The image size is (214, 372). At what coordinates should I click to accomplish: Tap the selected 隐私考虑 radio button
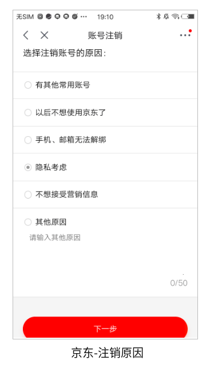[28, 167]
